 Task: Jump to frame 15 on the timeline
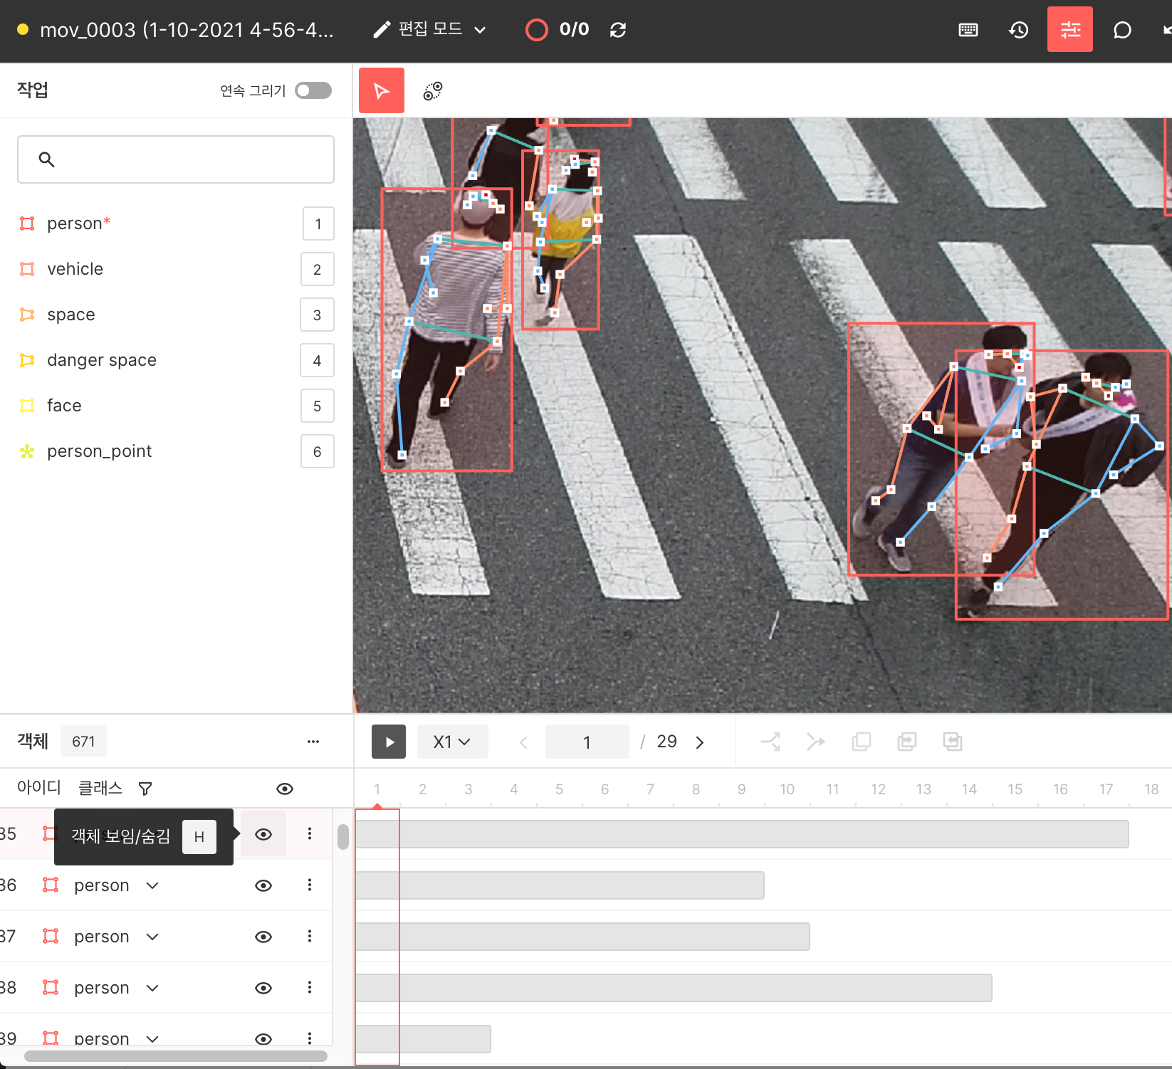click(x=1015, y=789)
